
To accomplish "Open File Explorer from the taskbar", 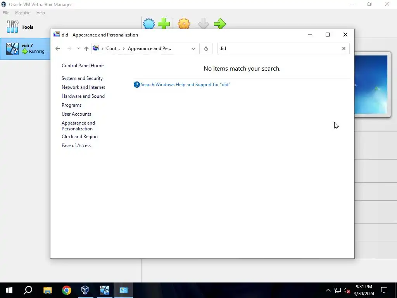I will [47, 290].
